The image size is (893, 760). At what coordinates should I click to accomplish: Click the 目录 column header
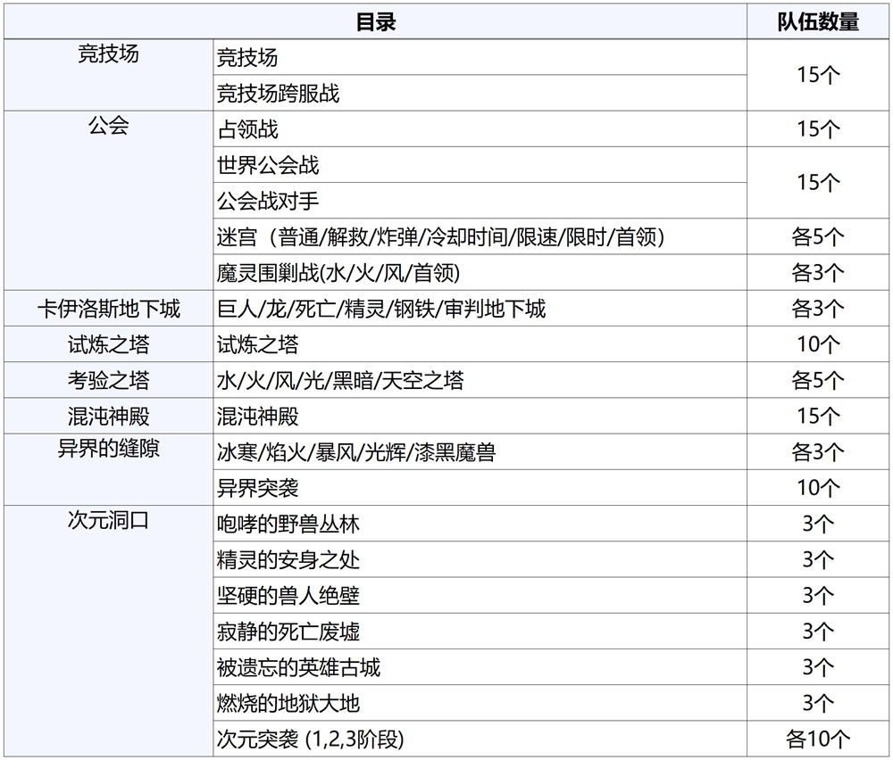click(x=375, y=22)
